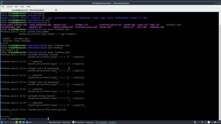Viewport: 221px width, 124px height.
Task: Click the 'args.length : 0' output line
Action: tap(9, 50)
